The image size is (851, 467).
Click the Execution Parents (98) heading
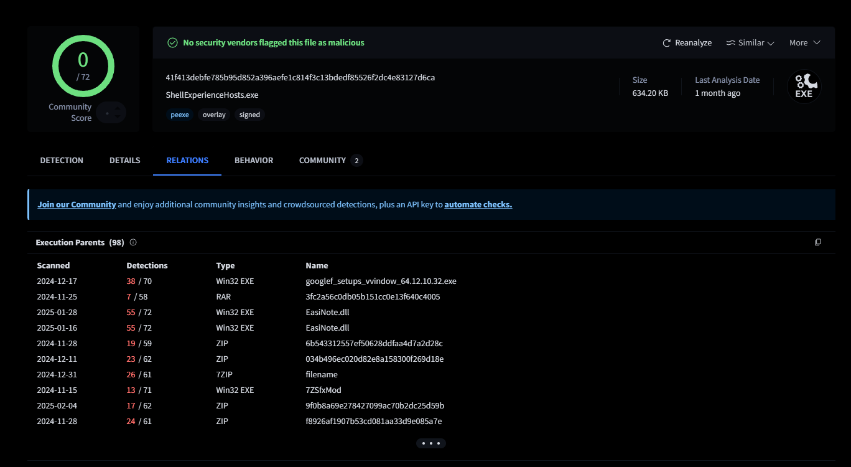tap(80, 242)
